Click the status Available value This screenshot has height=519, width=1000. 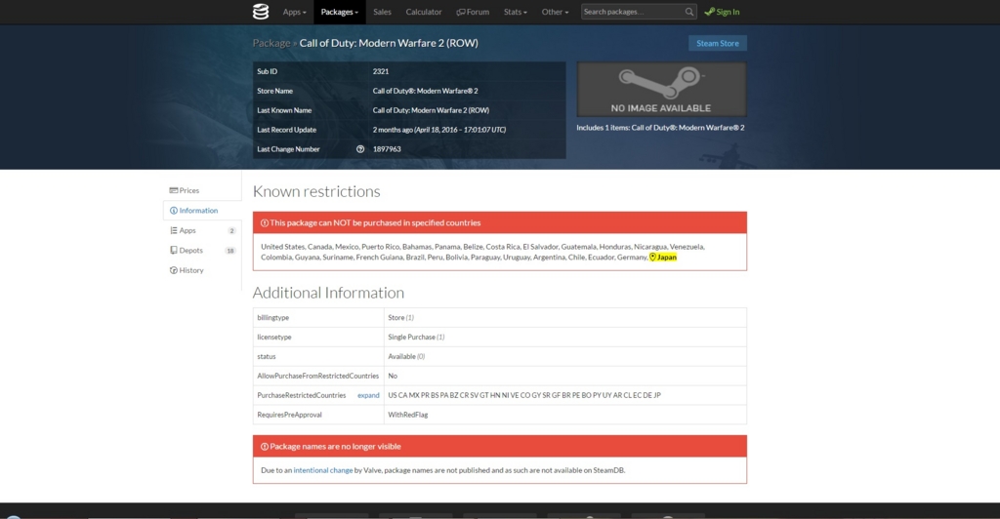(406, 357)
